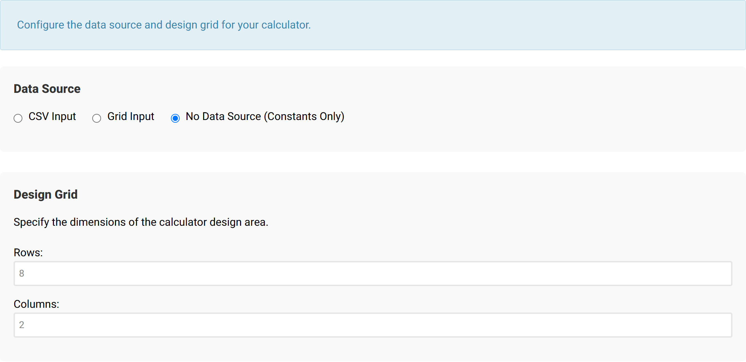This screenshot has height=362, width=746.
Task: Click the Columns input field
Action: click(373, 325)
